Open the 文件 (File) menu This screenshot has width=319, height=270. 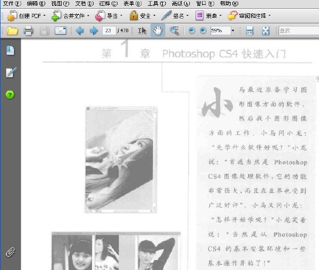12,4
